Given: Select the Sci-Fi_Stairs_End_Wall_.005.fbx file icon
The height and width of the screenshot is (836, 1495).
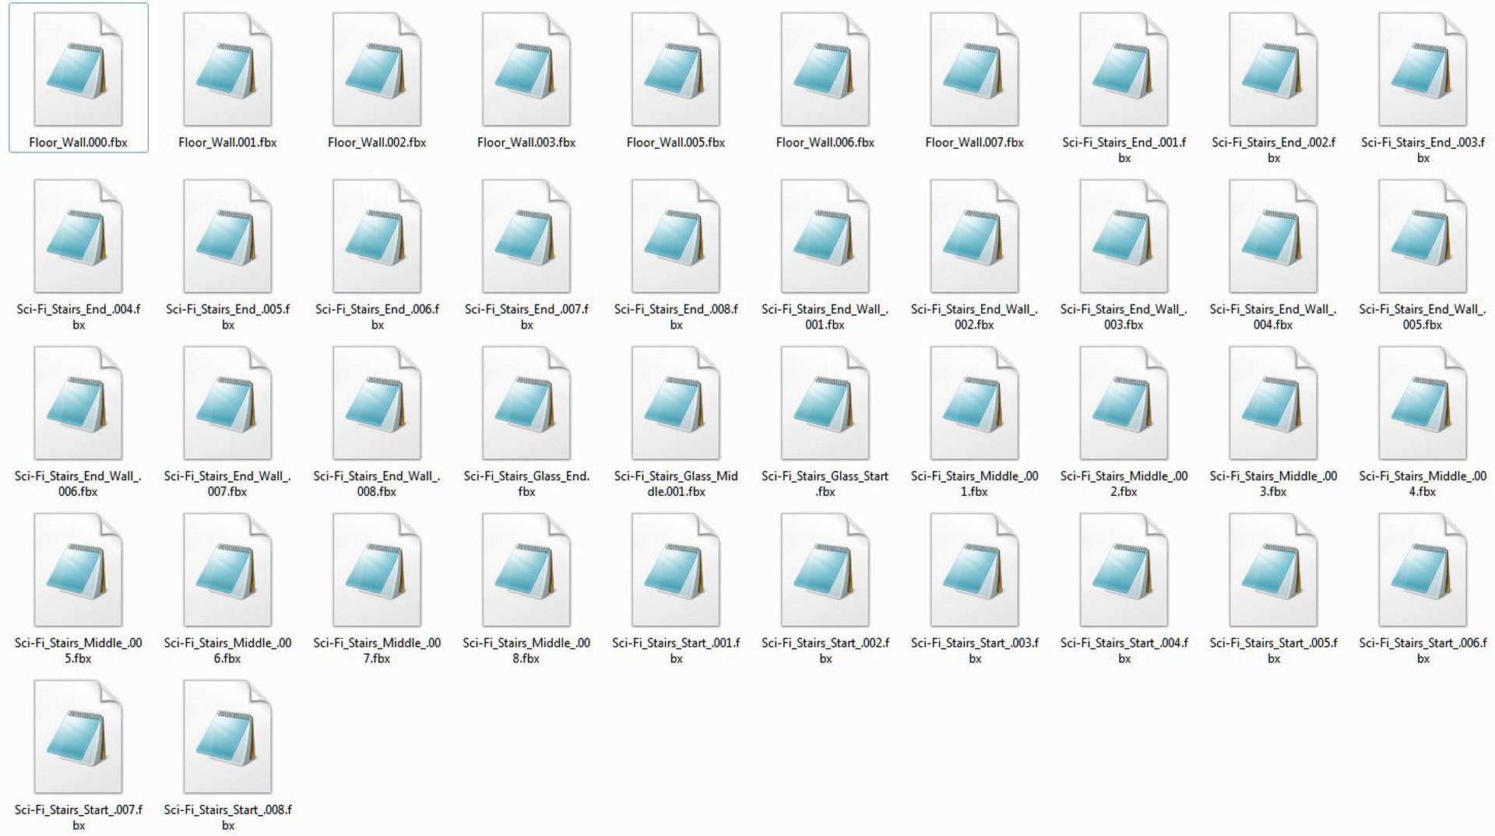Looking at the screenshot, I should (1423, 236).
